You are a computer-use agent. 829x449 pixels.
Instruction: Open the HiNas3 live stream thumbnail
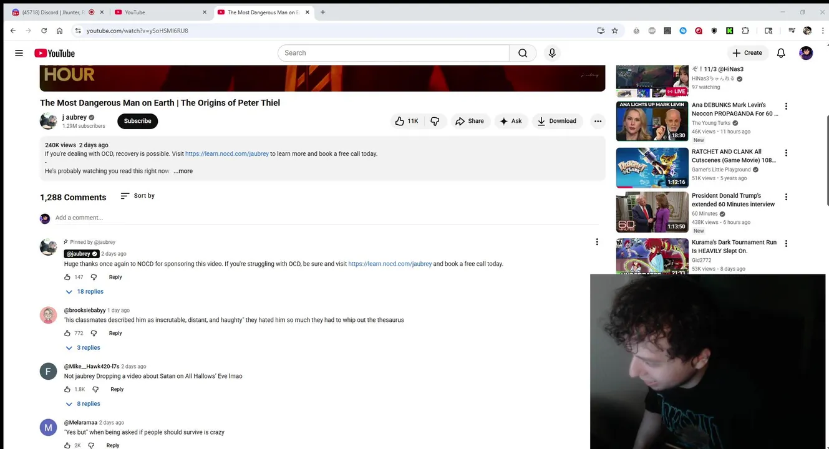[652, 81]
